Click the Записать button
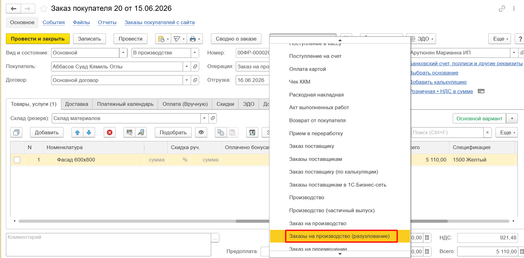Image resolution: width=524 pixels, height=258 pixels. [x=89, y=39]
